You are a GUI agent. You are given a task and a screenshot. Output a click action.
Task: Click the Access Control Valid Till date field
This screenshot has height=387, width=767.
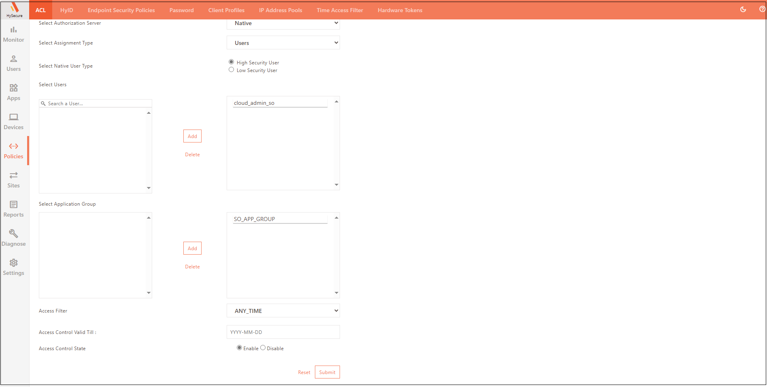(283, 332)
